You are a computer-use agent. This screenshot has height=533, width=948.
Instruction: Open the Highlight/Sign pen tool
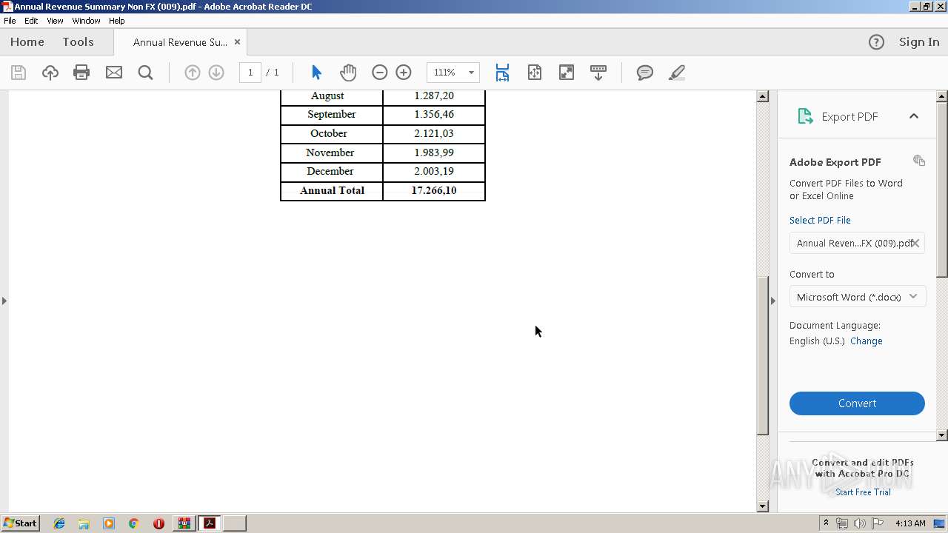point(676,73)
